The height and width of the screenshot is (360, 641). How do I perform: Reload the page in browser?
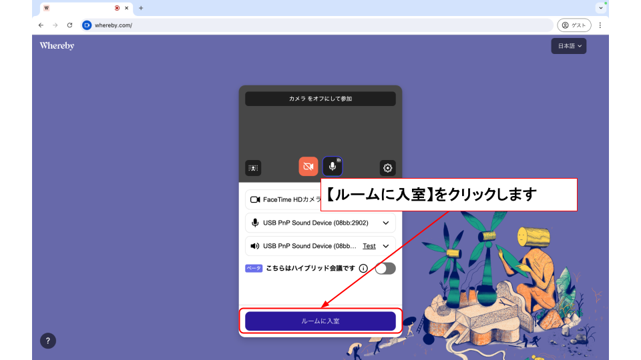click(69, 25)
